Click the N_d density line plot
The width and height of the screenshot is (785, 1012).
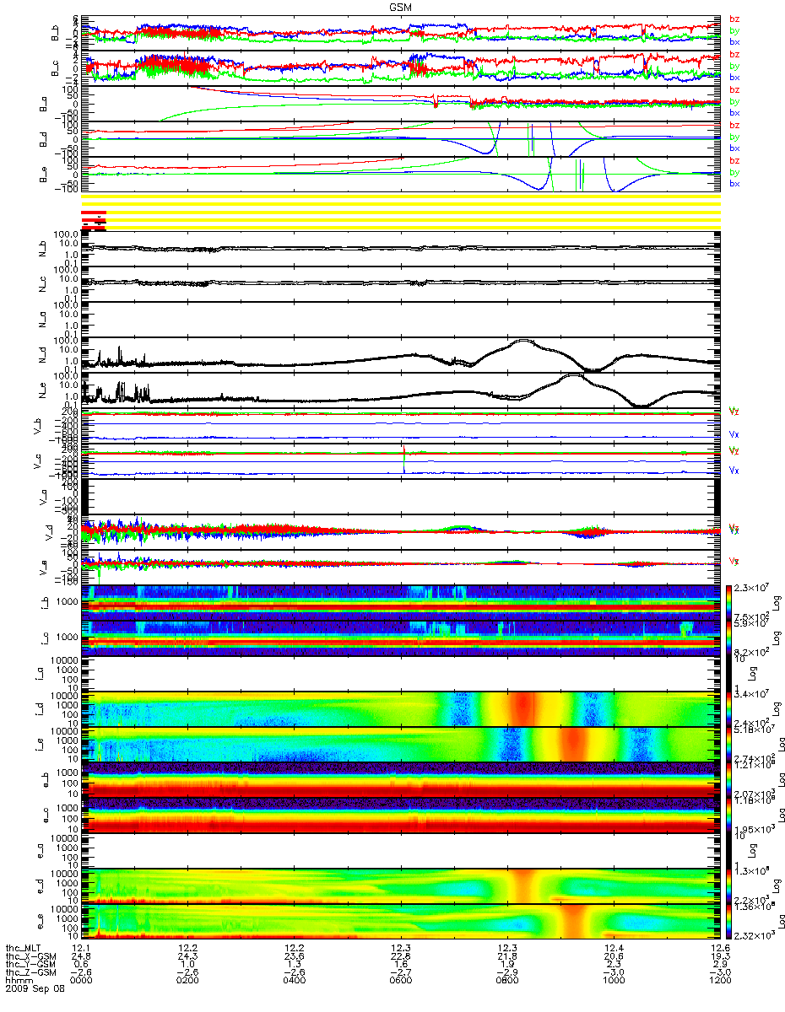[x=400, y=354]
